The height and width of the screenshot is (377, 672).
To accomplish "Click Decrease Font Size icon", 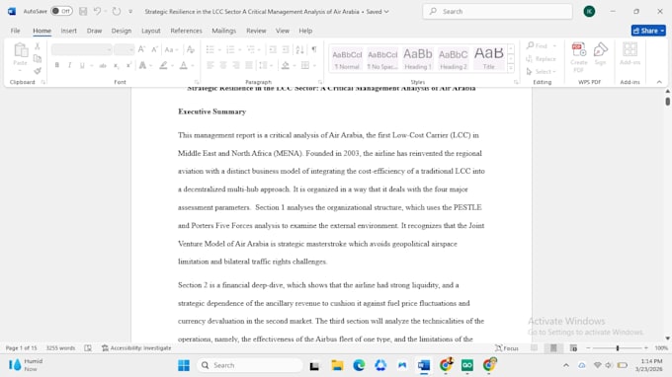I will (155, 49).
